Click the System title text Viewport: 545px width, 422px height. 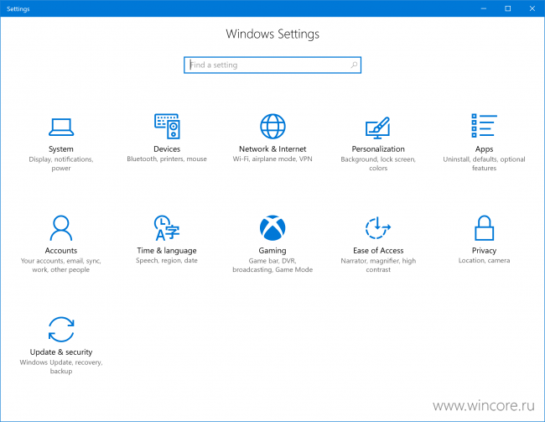(61, 148)
